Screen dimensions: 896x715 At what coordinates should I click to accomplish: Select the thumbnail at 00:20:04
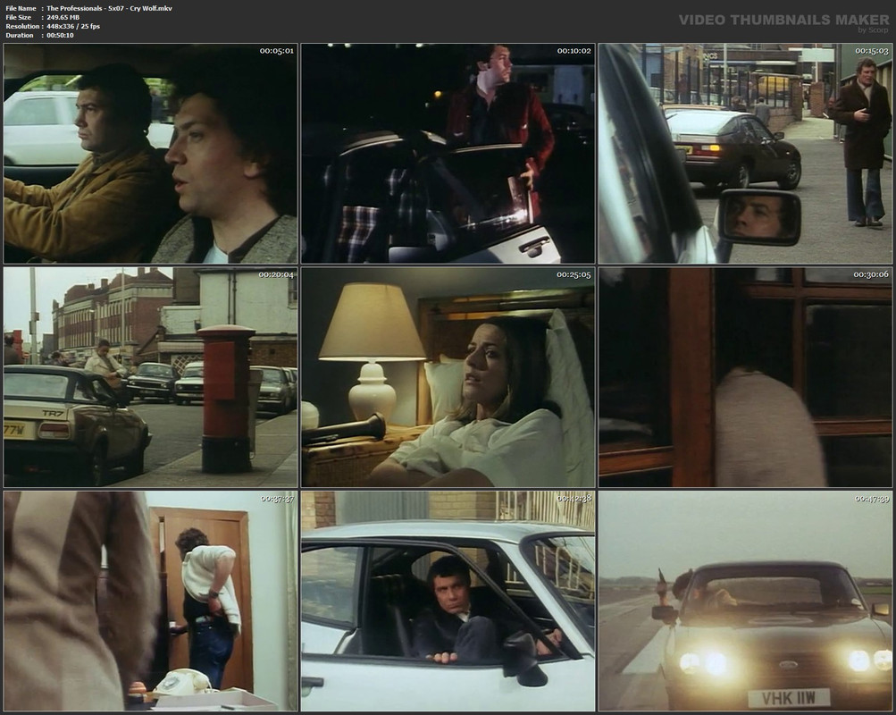150,377
